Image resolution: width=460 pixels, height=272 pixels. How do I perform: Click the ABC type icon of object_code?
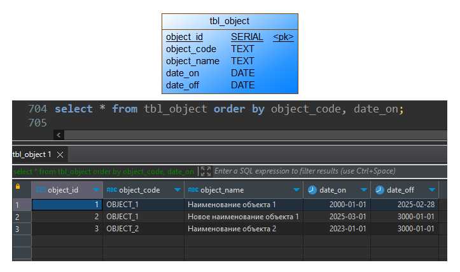[x=111, y=190]
